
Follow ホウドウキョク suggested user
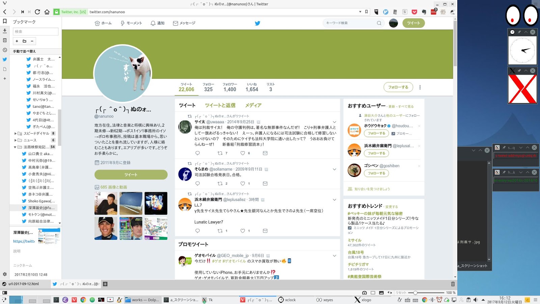click(x=376, y=133)
